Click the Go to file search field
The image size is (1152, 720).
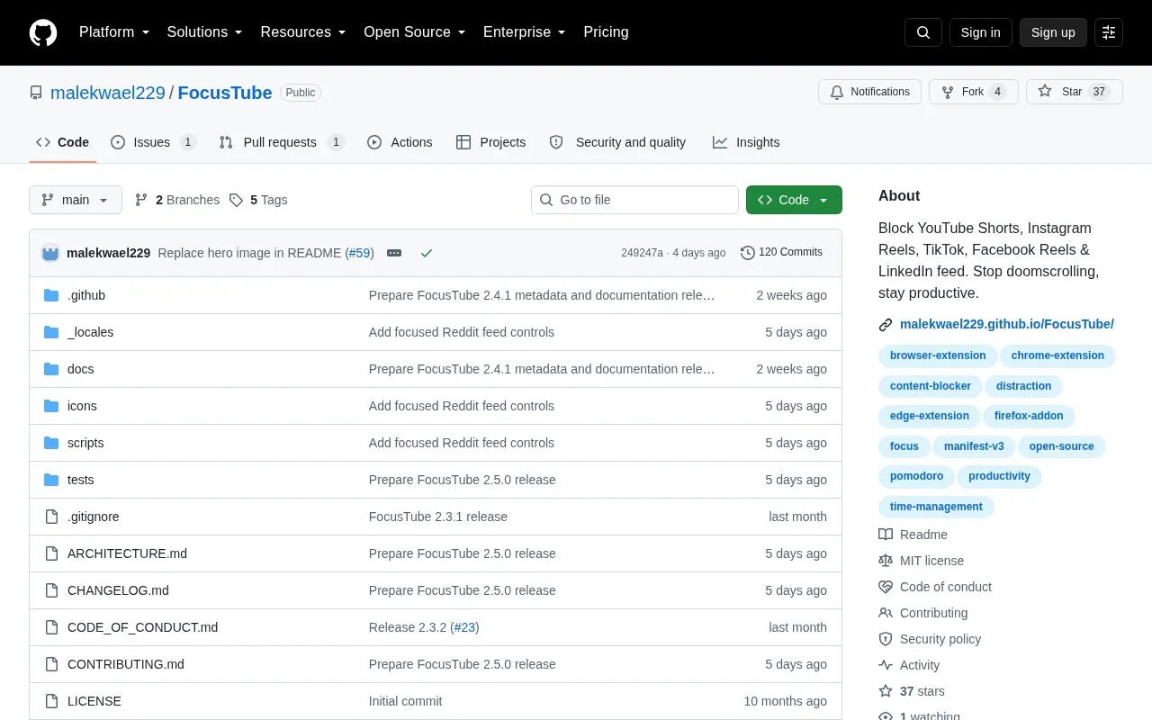coord(634,200)
